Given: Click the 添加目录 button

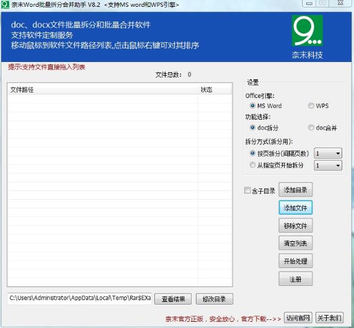Looking at the screenshot, I should (x=296, y=190).
